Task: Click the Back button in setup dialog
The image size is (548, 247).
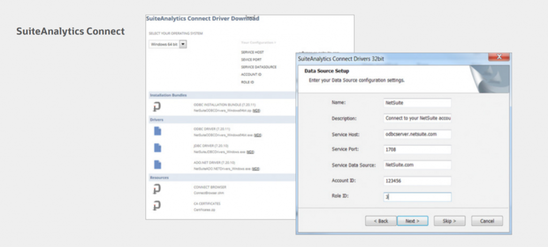Action: (381, 221)
